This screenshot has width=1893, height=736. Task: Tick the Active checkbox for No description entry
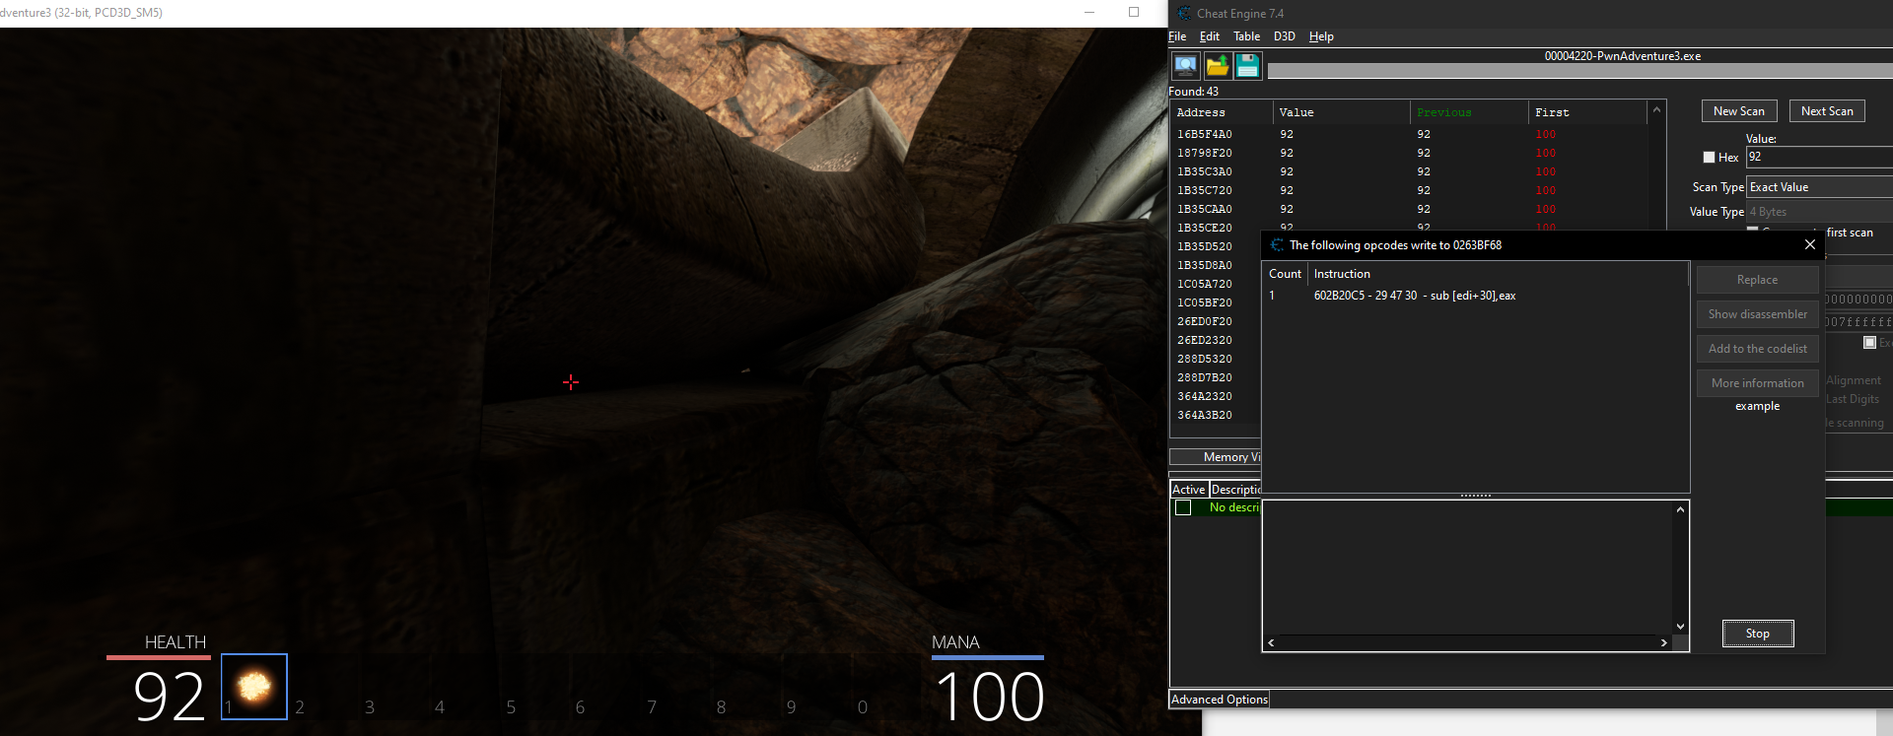pyautogui.click(x=1183, y=507)
